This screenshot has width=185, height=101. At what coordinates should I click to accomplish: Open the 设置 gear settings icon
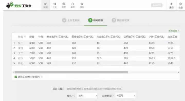[x=181, y=6]
